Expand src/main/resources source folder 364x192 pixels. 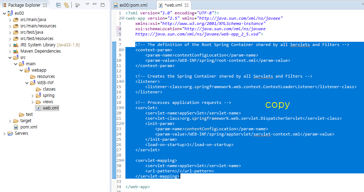(10, 26)
